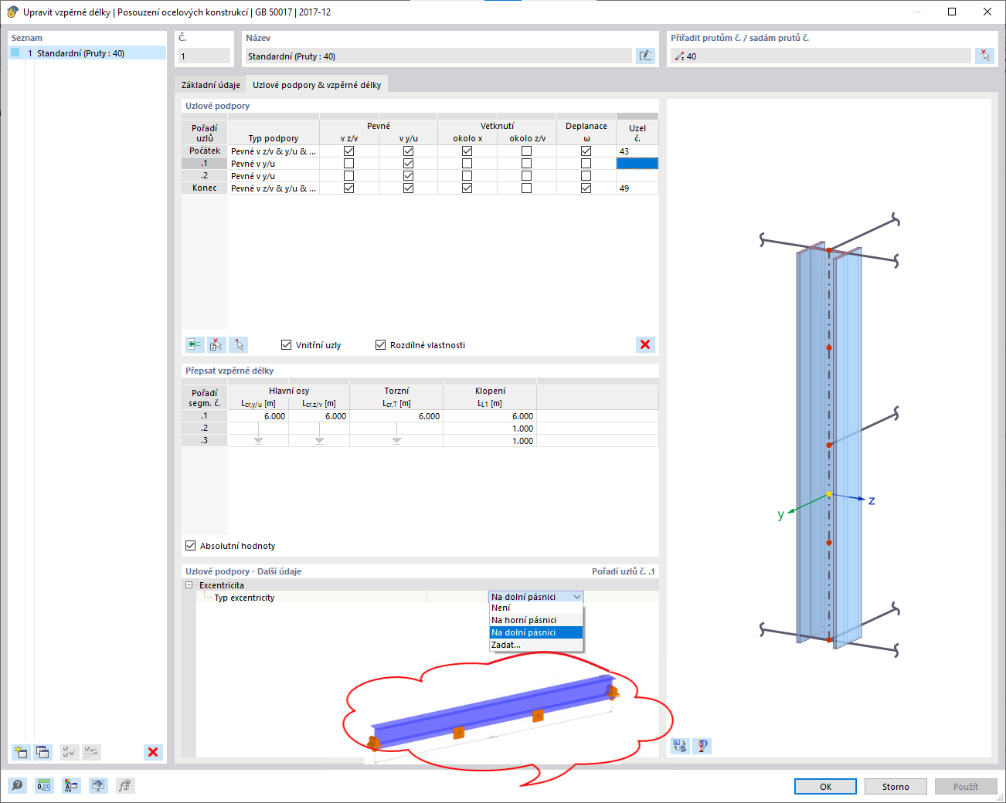Click the select node cursor icon below supports table
This screenshot has height=803, width=1006.
239,344
